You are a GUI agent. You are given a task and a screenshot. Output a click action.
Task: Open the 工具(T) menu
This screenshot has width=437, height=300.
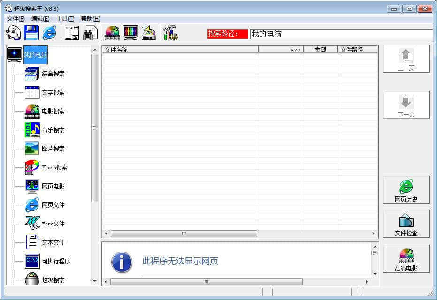click(x=65, y=19)
